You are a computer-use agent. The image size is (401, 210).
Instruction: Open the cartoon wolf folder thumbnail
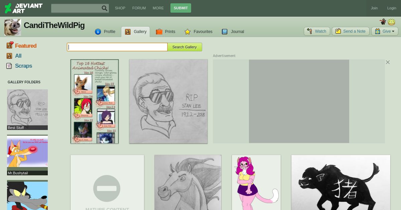click(x=27, y=195)
